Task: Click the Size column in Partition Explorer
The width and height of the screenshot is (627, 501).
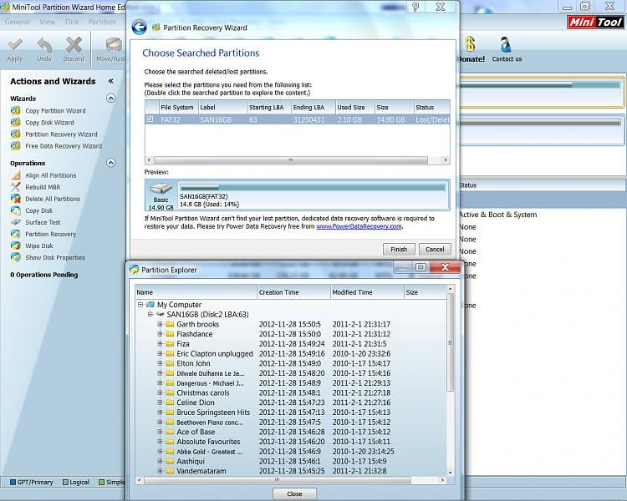Action: point(425,292)
